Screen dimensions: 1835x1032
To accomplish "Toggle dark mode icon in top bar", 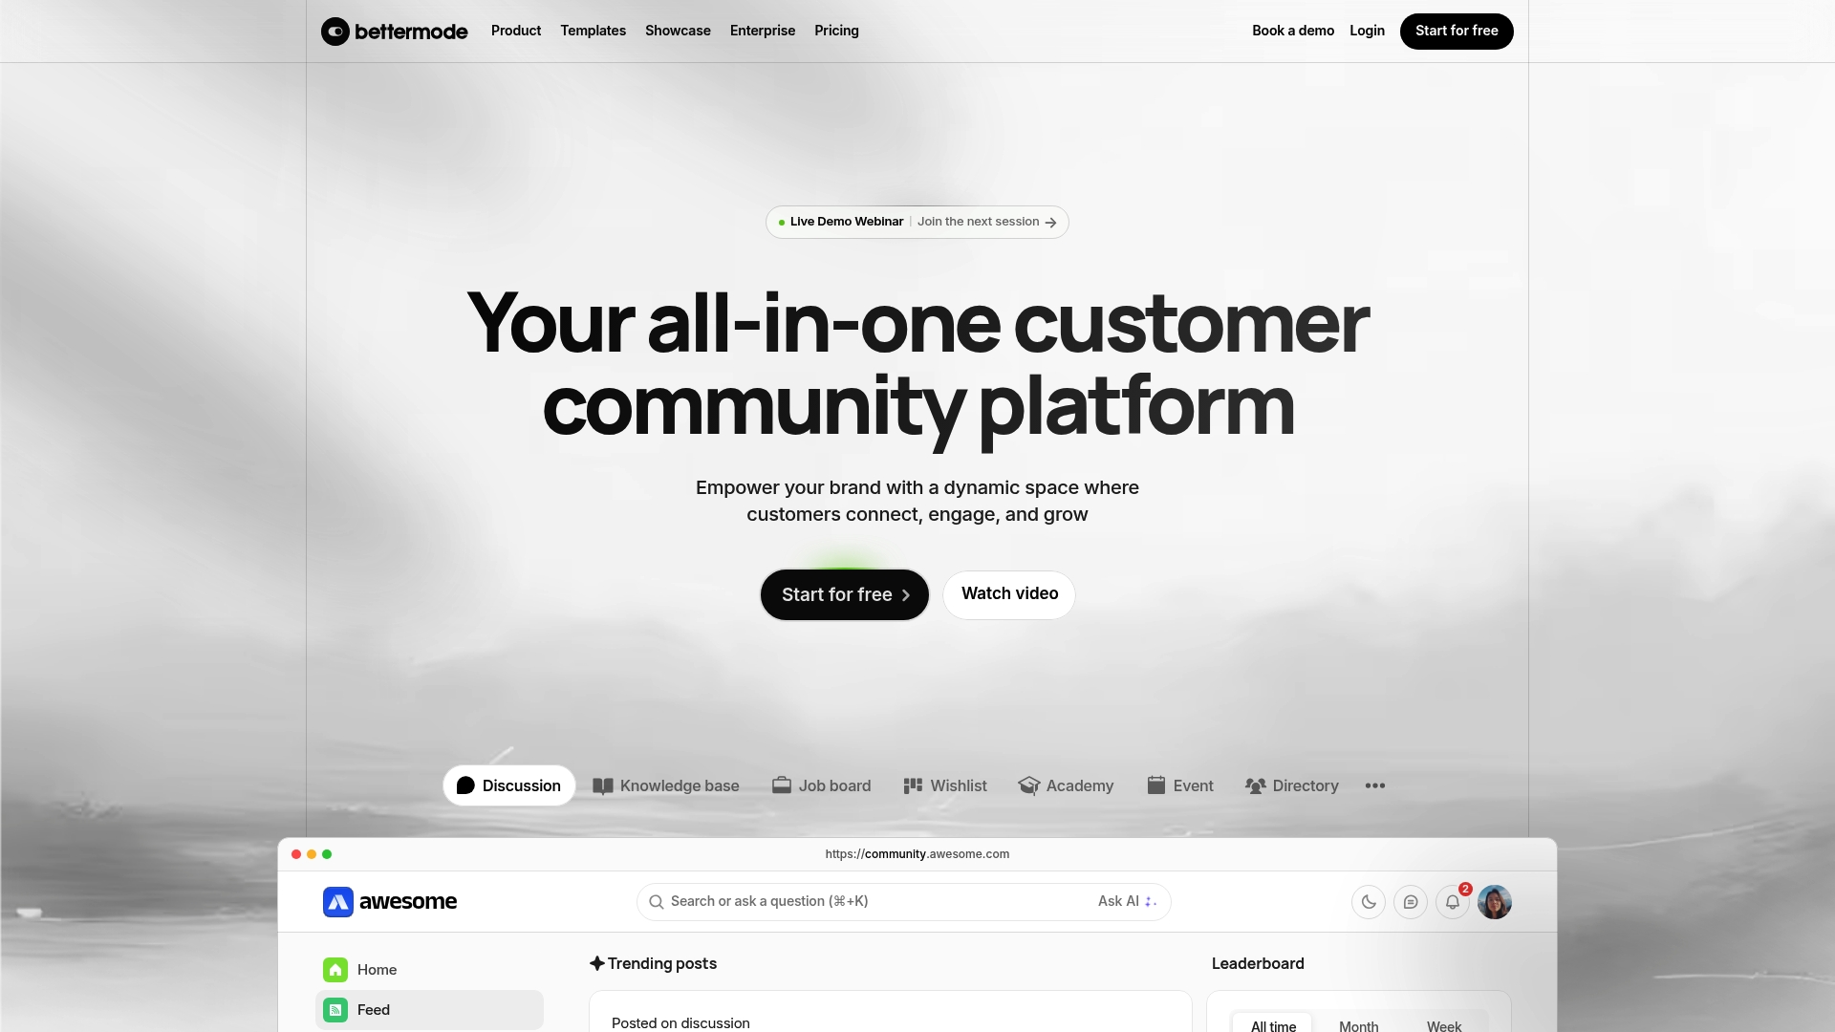I will [1369, 901].
